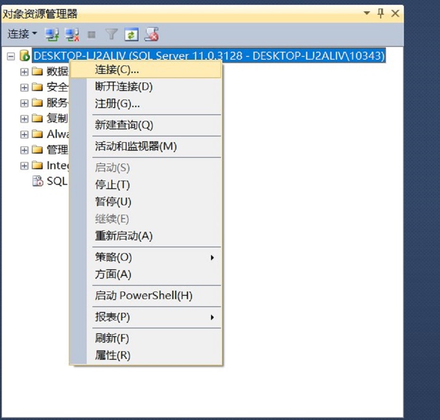The image size is (440, 420).
Task: Click the 复制 folder icon
Action: [x=37, y=118]
